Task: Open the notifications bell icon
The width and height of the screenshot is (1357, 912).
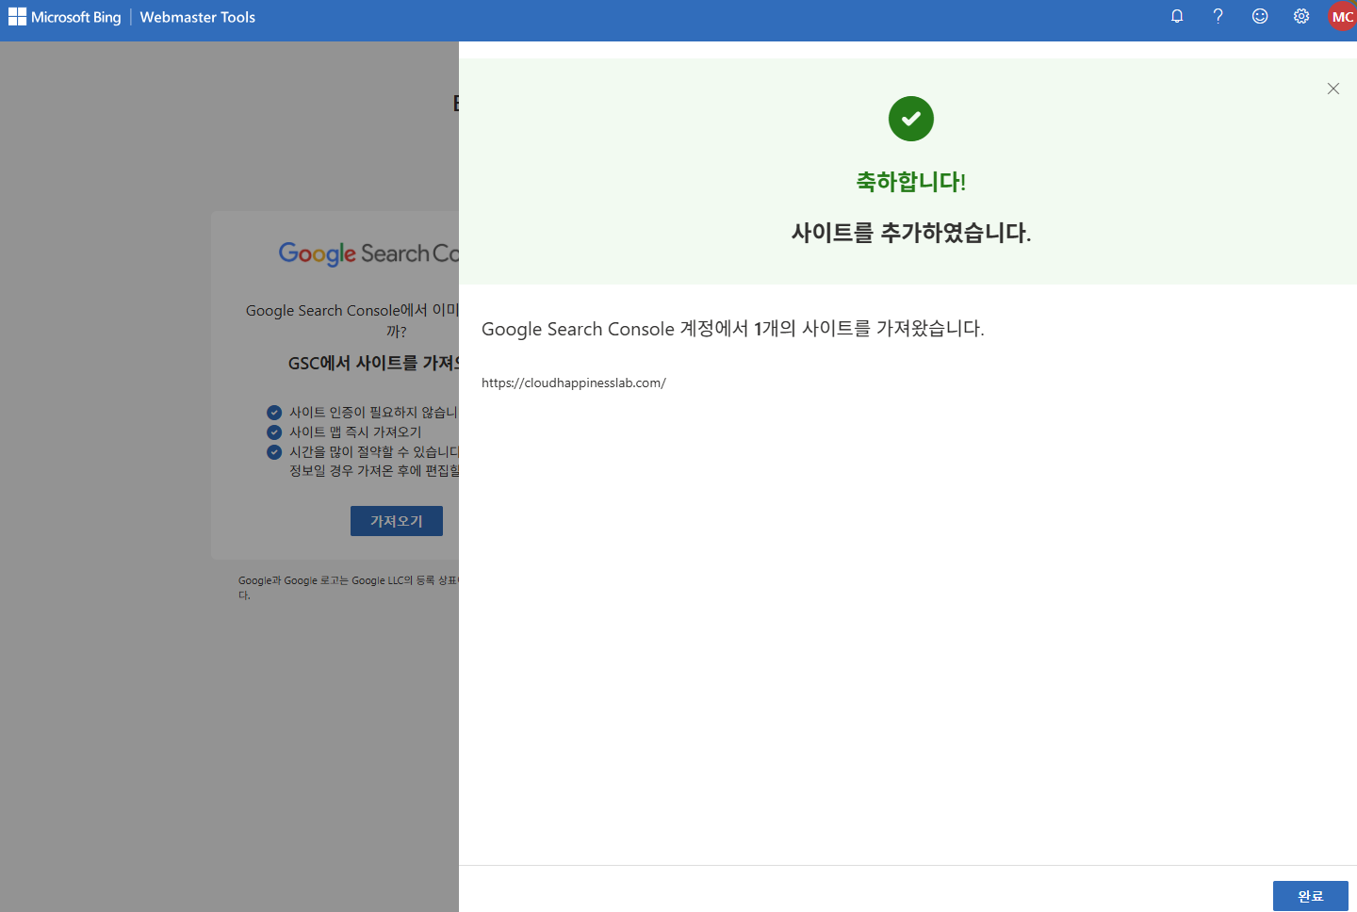Action: (1177, 16)
